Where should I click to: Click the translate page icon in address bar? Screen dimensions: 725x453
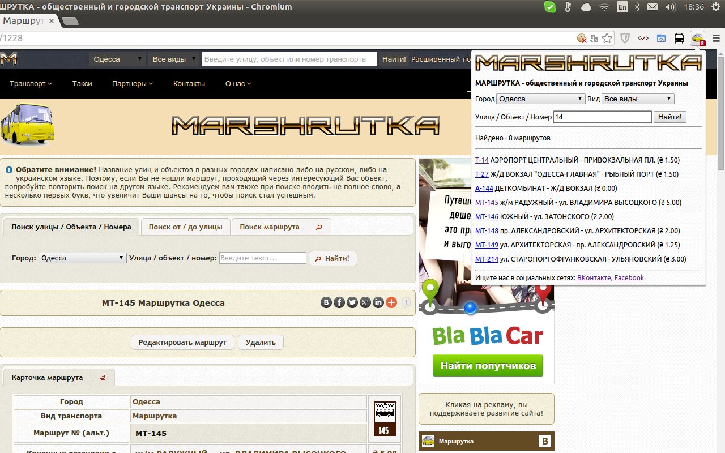tap(594, 39)
